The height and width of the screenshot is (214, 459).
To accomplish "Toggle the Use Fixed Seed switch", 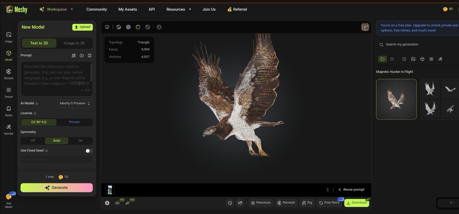I will (89, 151).
